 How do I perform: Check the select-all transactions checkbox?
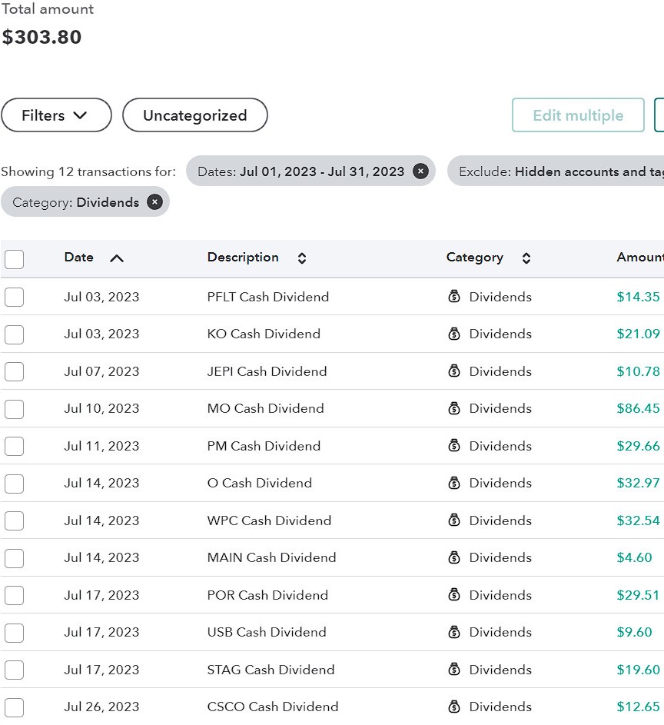14,259
